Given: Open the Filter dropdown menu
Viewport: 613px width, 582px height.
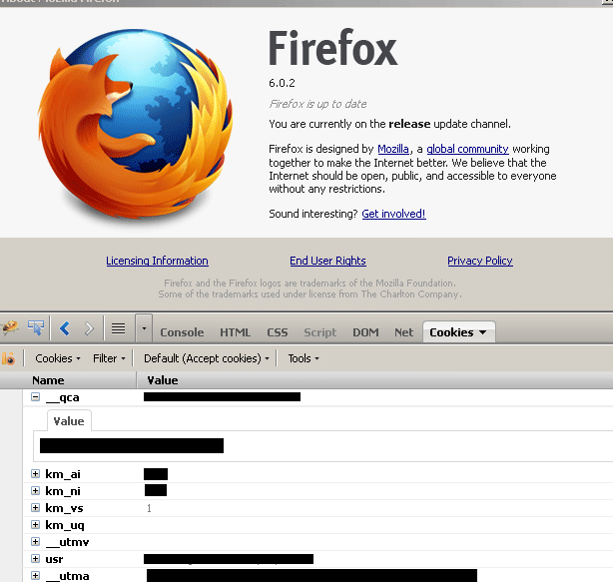Looking at the screenshot, I should [x=109, y=358].
